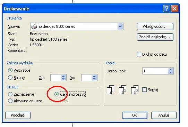Open the printer name dropdown
The image size is (188, 127).
point(120,26)
